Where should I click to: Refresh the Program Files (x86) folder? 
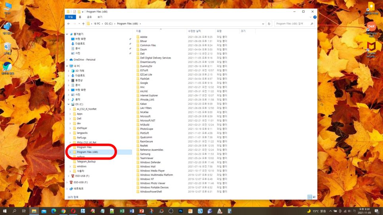coord(269,24)
